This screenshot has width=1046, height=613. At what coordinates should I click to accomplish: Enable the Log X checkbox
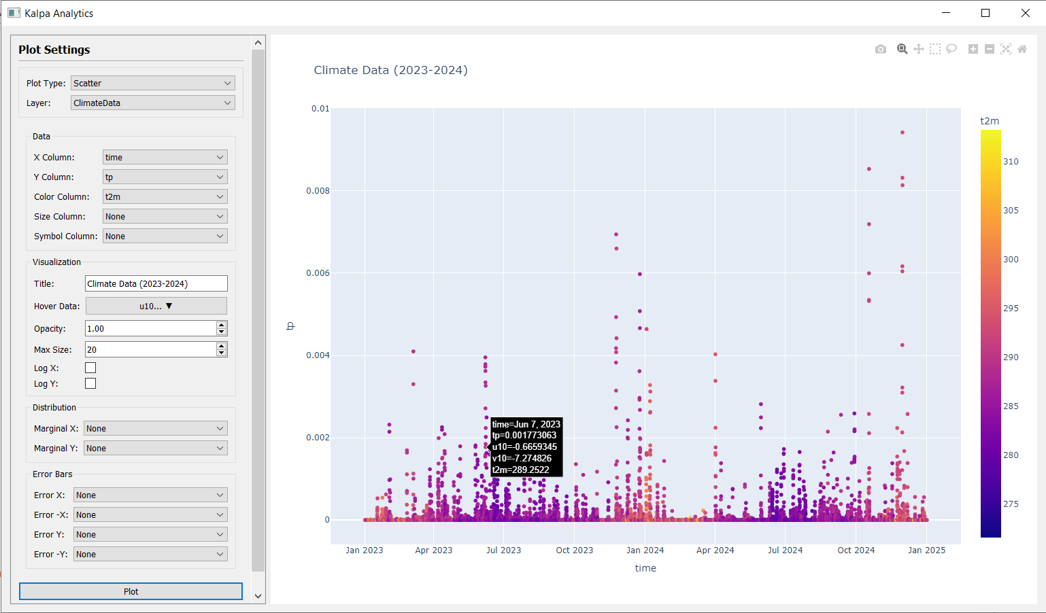coord(90,368)
